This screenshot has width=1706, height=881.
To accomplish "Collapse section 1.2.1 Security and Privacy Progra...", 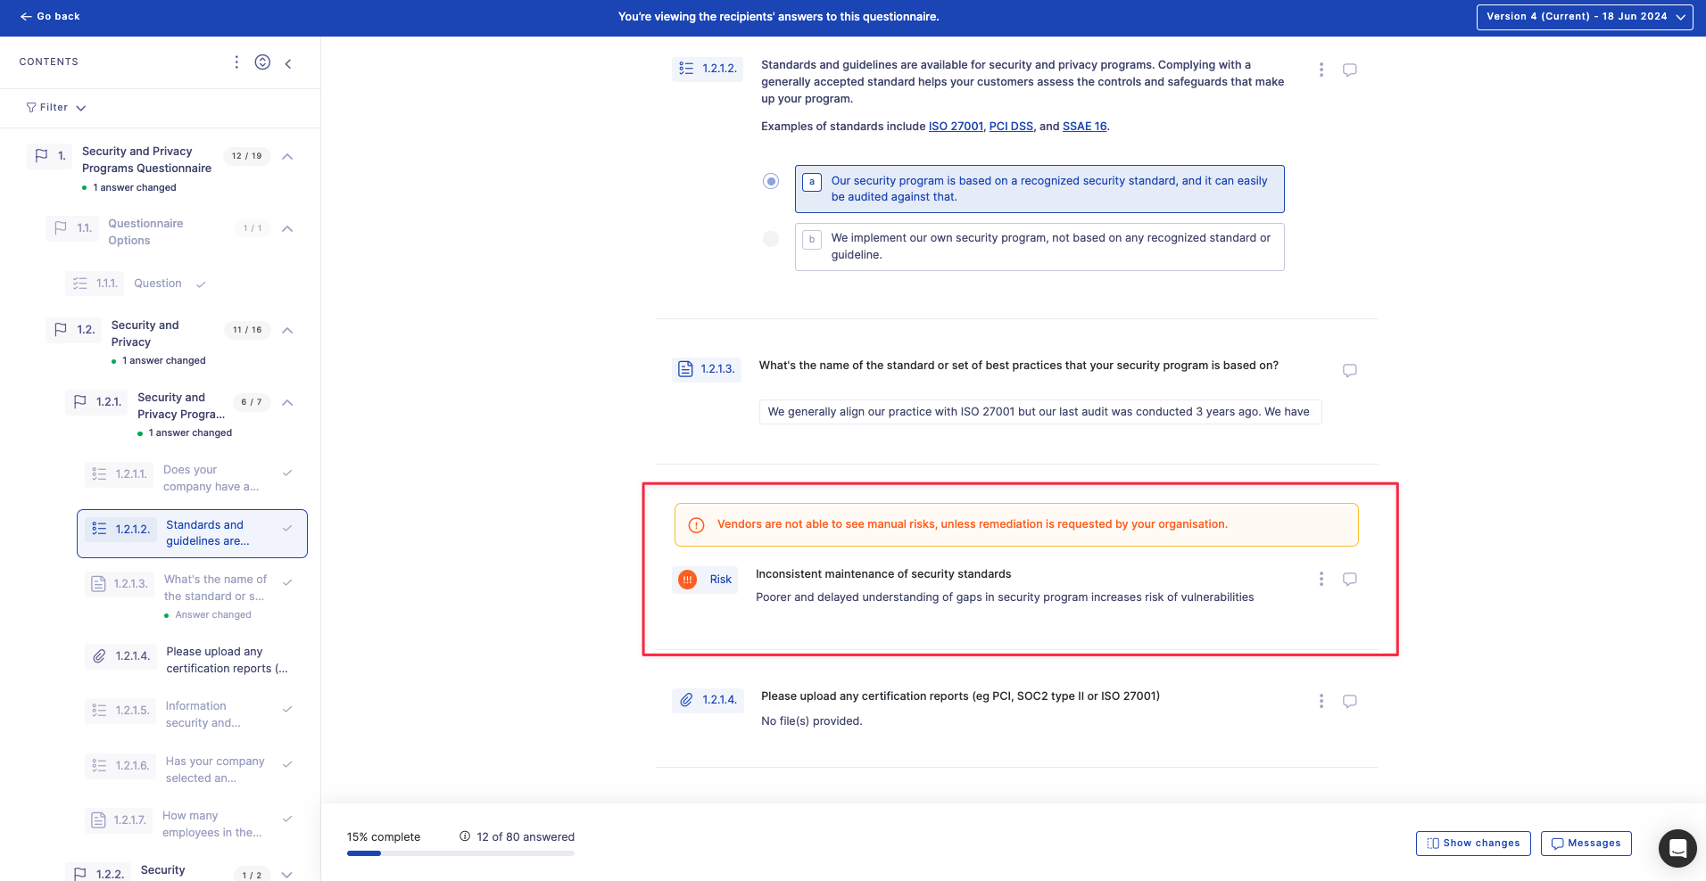I will [x=287, y=402].
